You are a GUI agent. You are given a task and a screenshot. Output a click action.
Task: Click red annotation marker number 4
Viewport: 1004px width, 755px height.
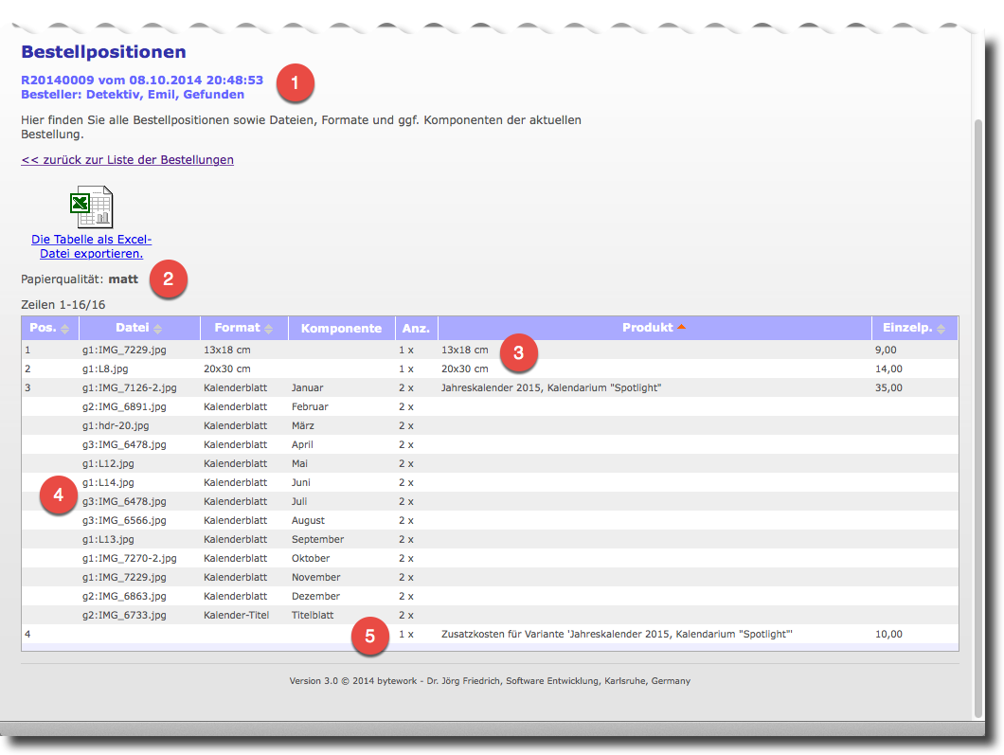tap(59, 495)
